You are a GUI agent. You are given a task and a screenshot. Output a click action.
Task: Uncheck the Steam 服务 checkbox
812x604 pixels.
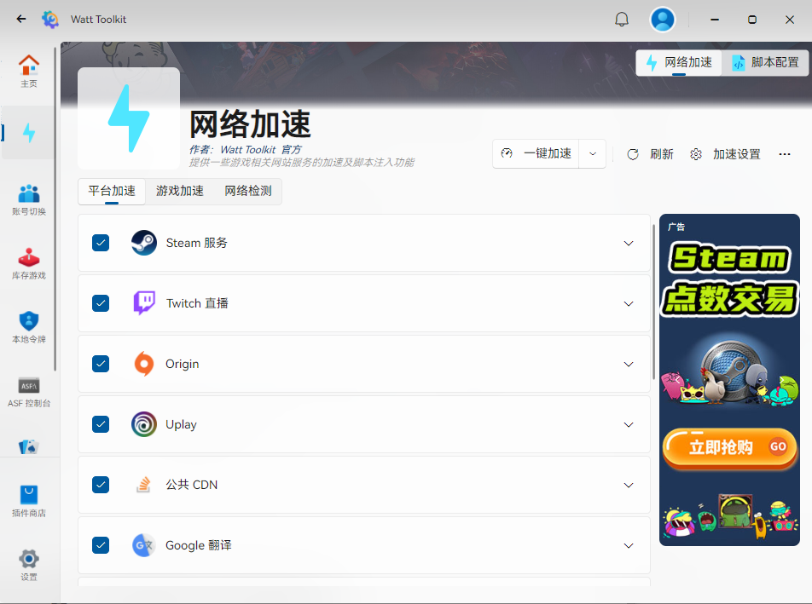pyautogui.click(x=101, y=243)
